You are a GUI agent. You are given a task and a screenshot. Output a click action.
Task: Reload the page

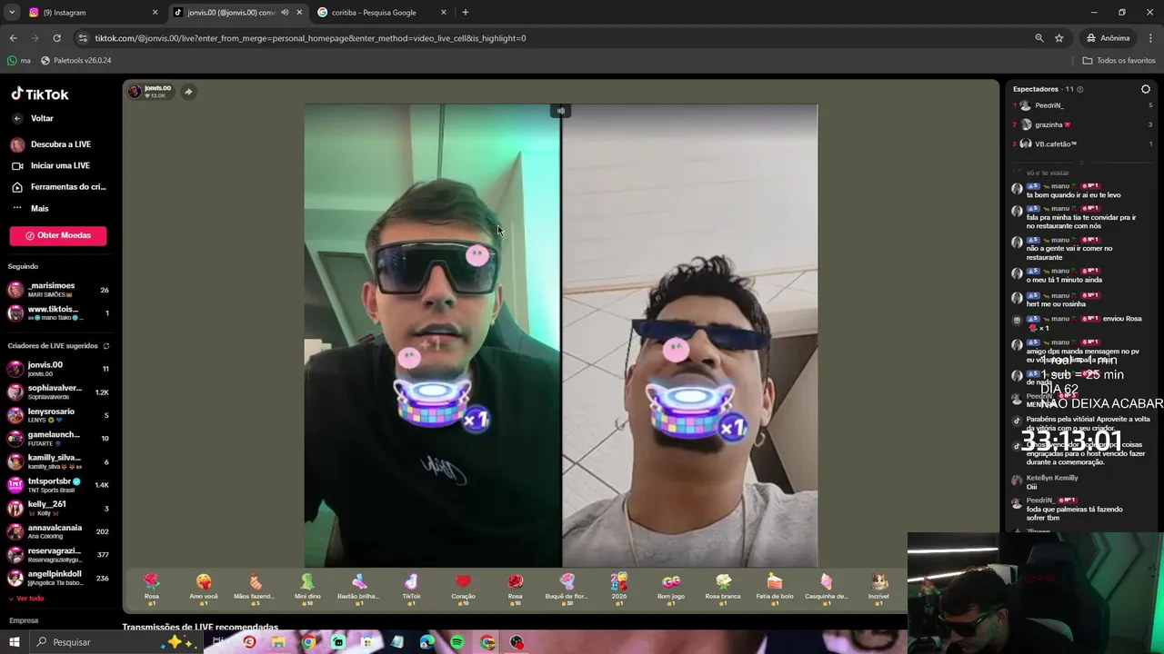click(x=57, y=38)
